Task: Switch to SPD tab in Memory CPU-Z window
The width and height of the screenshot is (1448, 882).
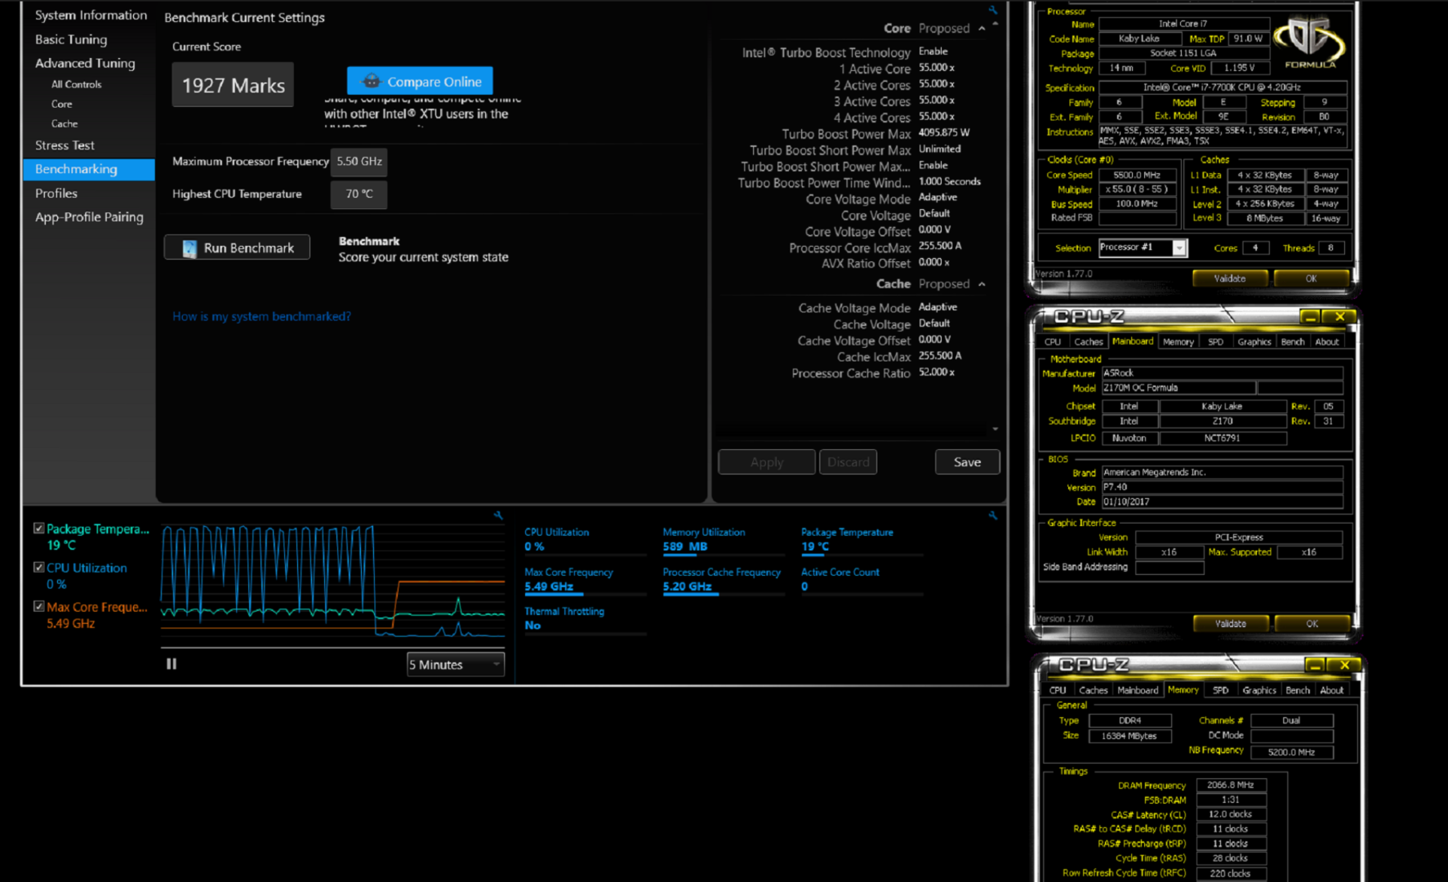Action: point(1220,690)
